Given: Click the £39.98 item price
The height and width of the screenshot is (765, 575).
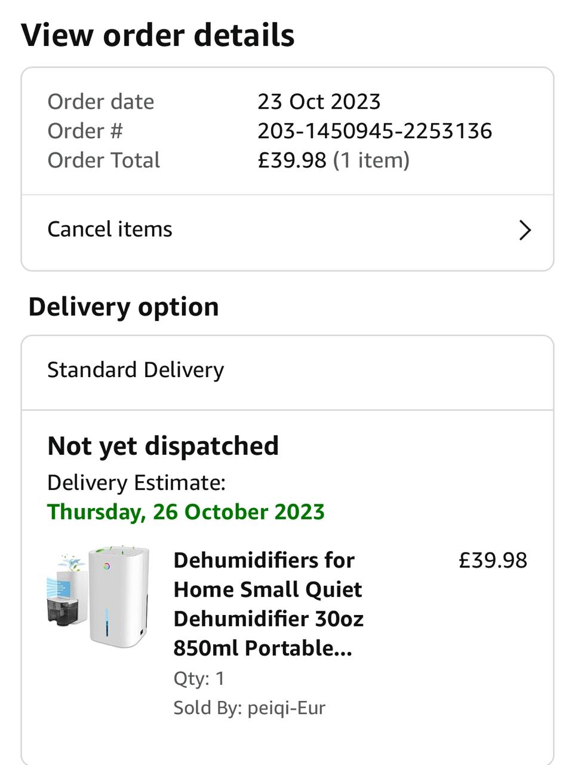Looking at the screenshot, I should (x=493, y=561).
